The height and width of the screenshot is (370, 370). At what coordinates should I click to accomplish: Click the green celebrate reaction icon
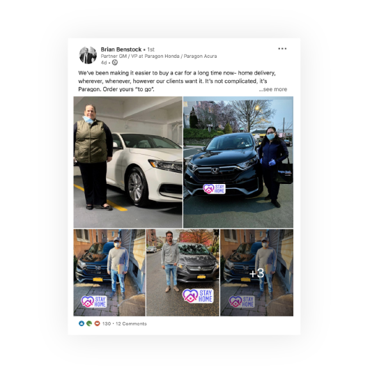[x=89, y=323]
